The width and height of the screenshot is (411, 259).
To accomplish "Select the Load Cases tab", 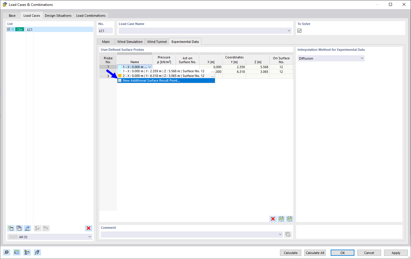I will (x=32, y=16).
